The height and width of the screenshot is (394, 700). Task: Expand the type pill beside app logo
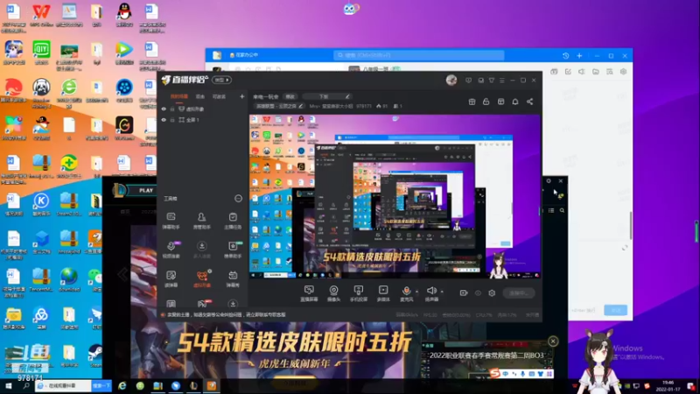[x=222, y=80]
